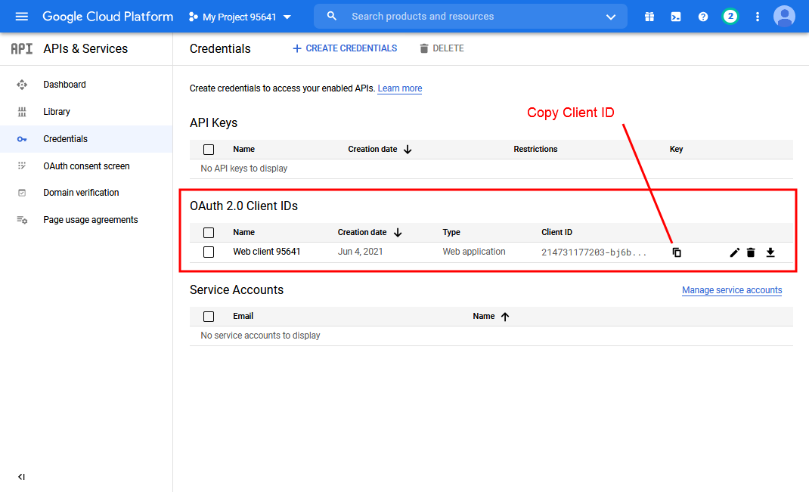Open the three-dot settings menu
Image resolution: width=809 pixels, height=492 pixels.
(758, 17)
